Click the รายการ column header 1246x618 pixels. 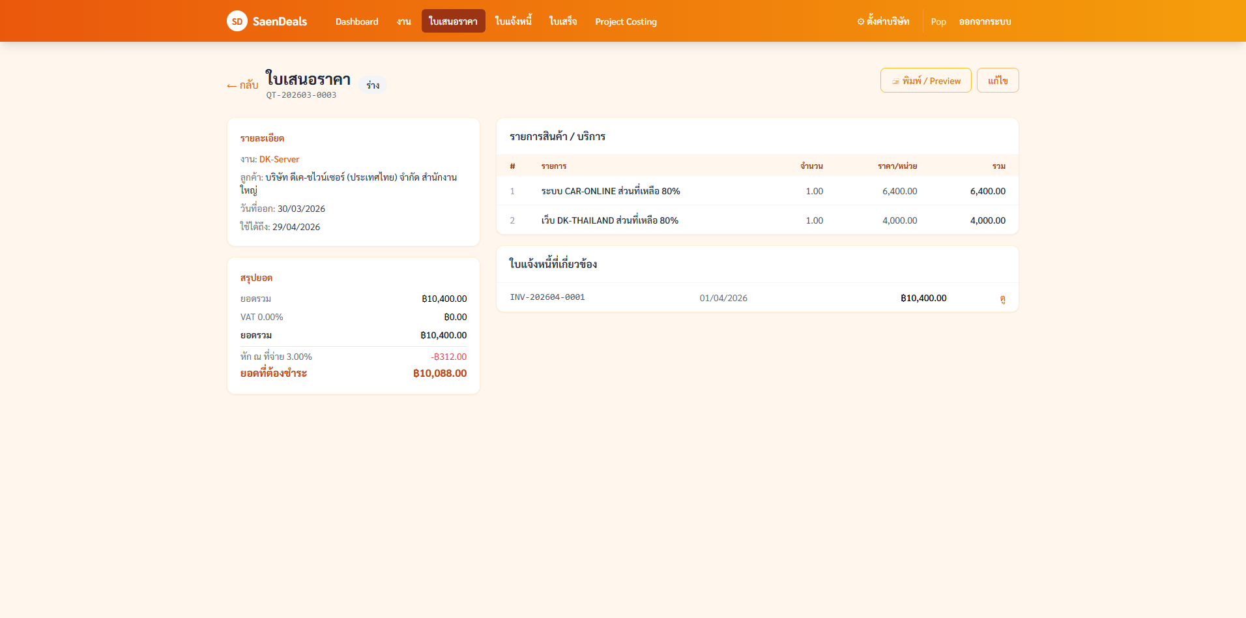point(554,166)
